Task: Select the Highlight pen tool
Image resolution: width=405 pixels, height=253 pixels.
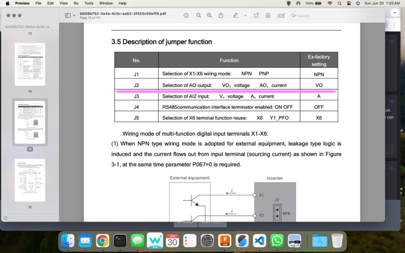Action: [235, 15]
